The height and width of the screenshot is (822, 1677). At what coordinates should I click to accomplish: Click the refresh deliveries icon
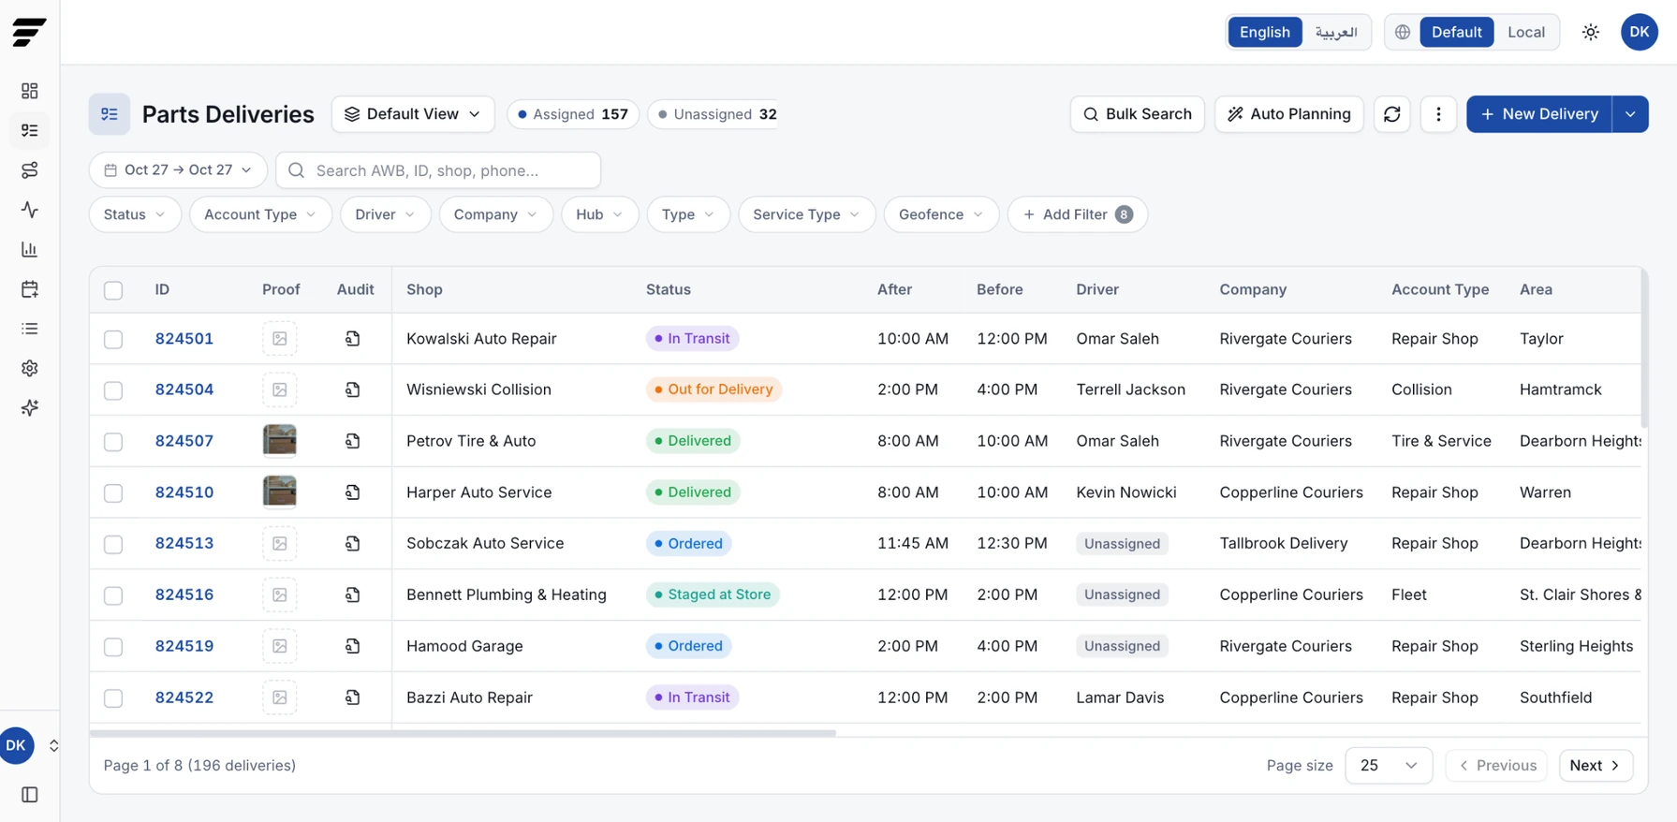point(1392,114)
